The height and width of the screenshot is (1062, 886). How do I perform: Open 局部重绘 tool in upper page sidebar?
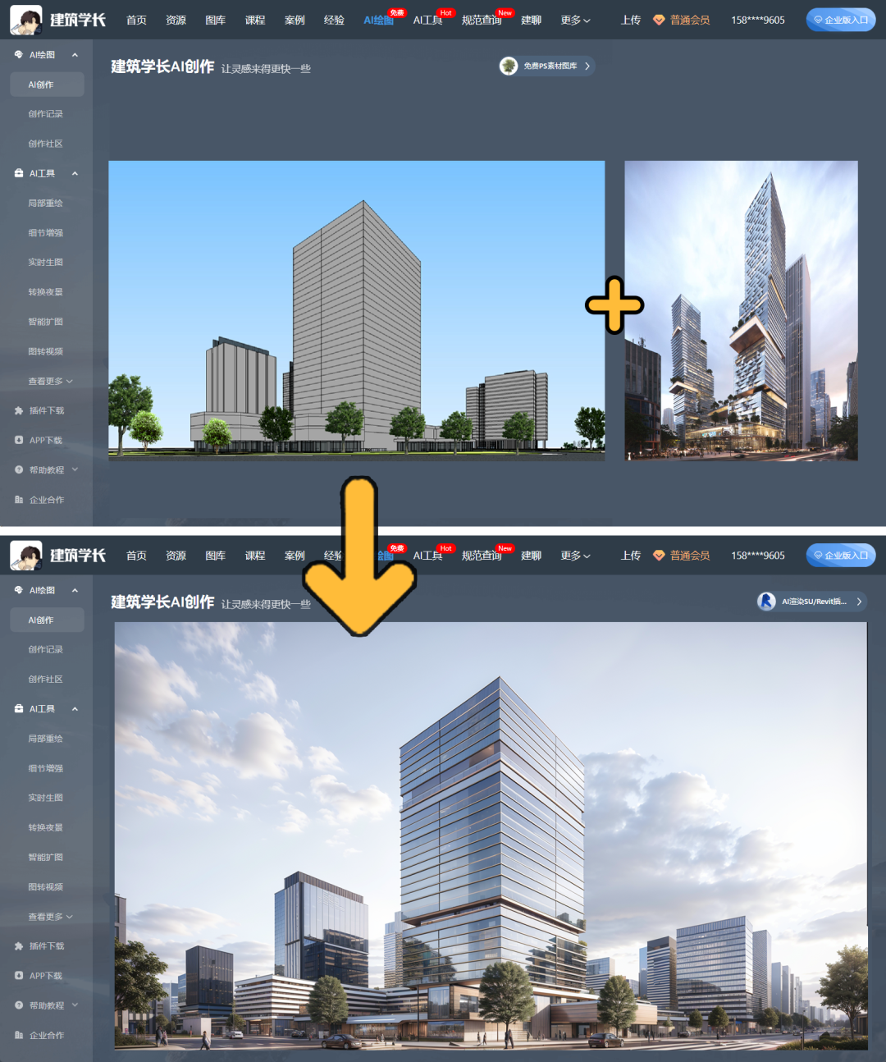click(x=45, y=203)
